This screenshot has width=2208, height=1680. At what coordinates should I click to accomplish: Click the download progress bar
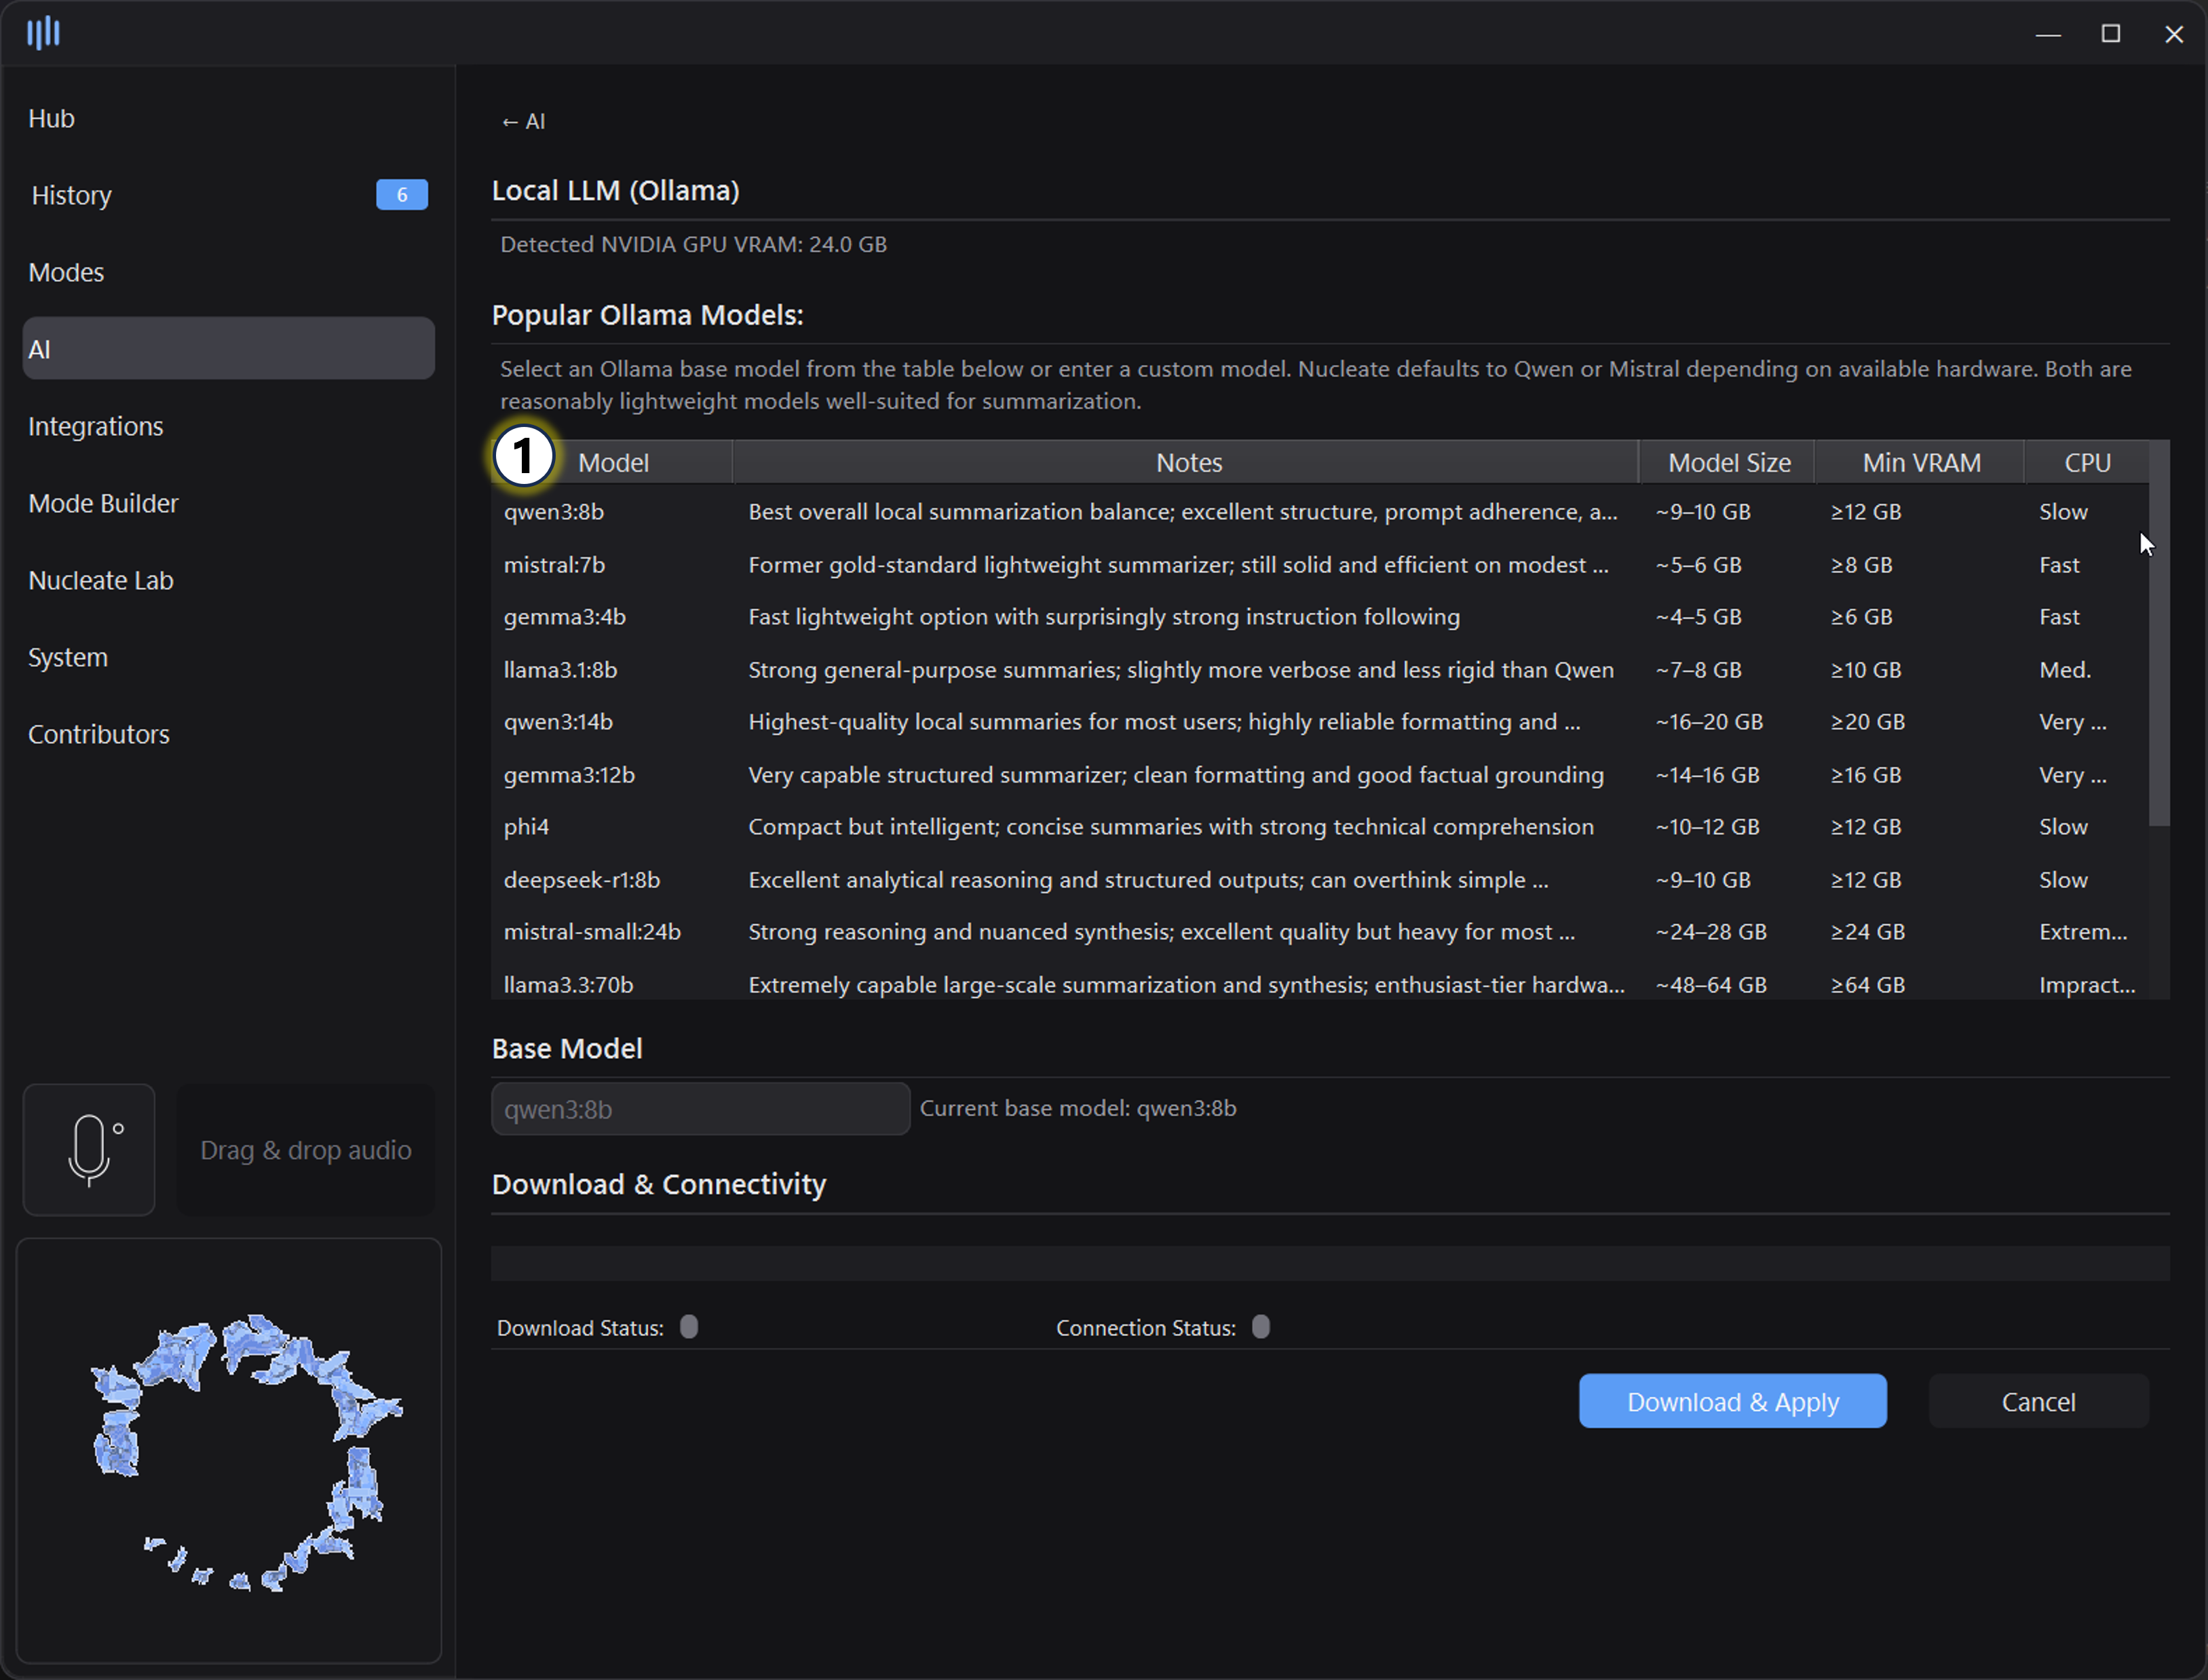tap(1331, 1263)
